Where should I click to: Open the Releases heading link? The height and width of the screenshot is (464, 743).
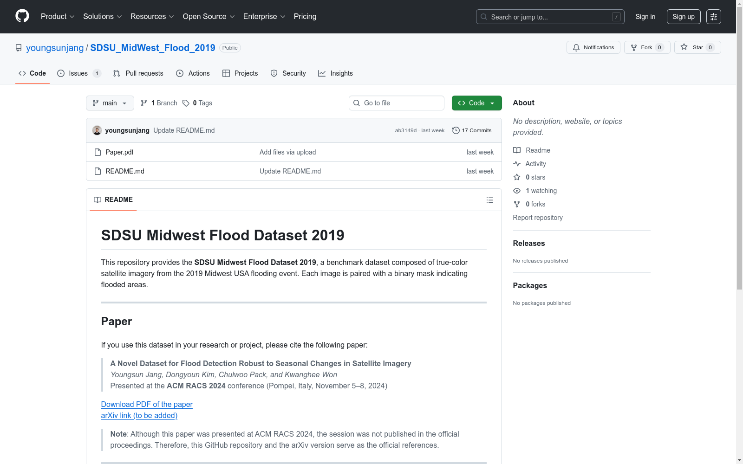click(529, 244)
